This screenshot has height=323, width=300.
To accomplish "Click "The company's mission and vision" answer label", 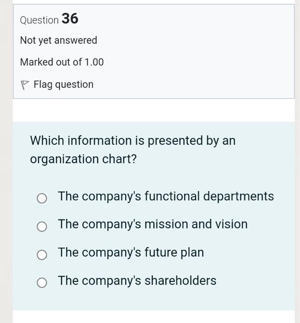I will [x=153, y=224].
